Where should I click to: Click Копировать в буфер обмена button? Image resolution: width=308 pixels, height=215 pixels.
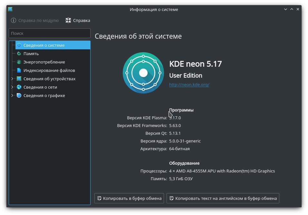click(x=129, y=198)
